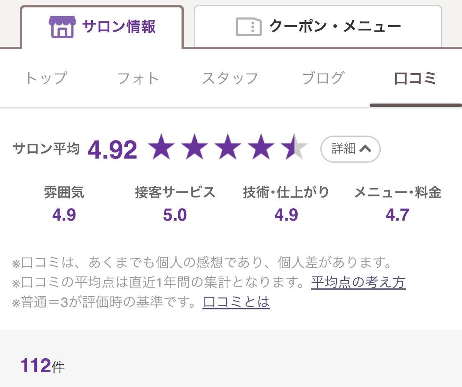Click the chevron arrow in 詳細
462x387 pixels.
(x=365, y=149)
